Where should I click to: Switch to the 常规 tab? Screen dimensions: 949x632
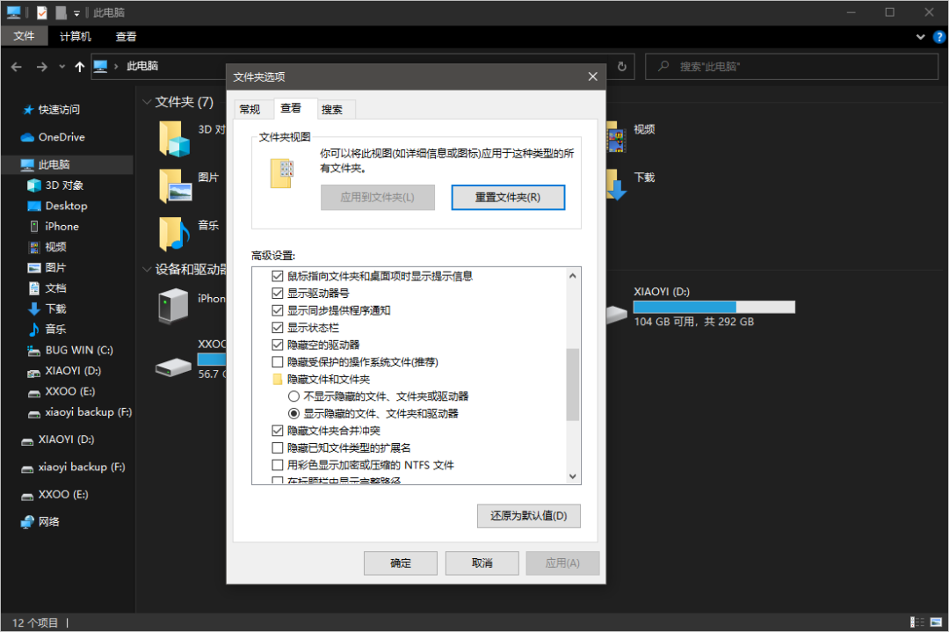click(250, 109)
